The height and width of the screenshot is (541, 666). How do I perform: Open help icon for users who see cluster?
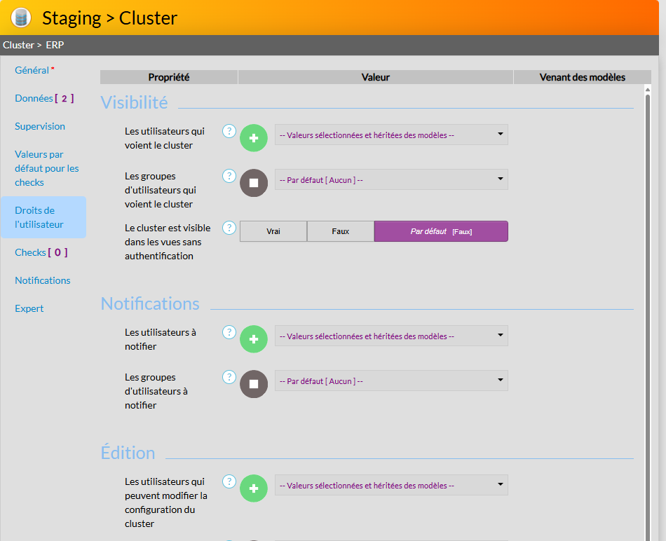229,131
